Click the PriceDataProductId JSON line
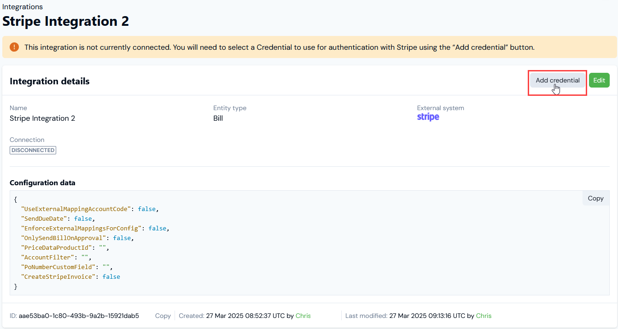The height and width of the screenshot is (329, 618). [65, 247]
